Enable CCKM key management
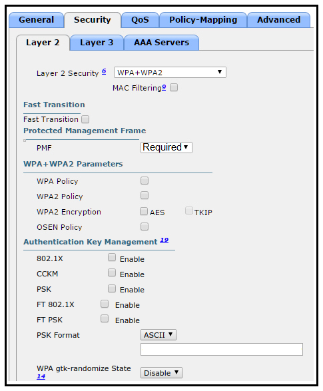Image resolution: width=323 pixels, height=391 pixels. tap(112, 272)
